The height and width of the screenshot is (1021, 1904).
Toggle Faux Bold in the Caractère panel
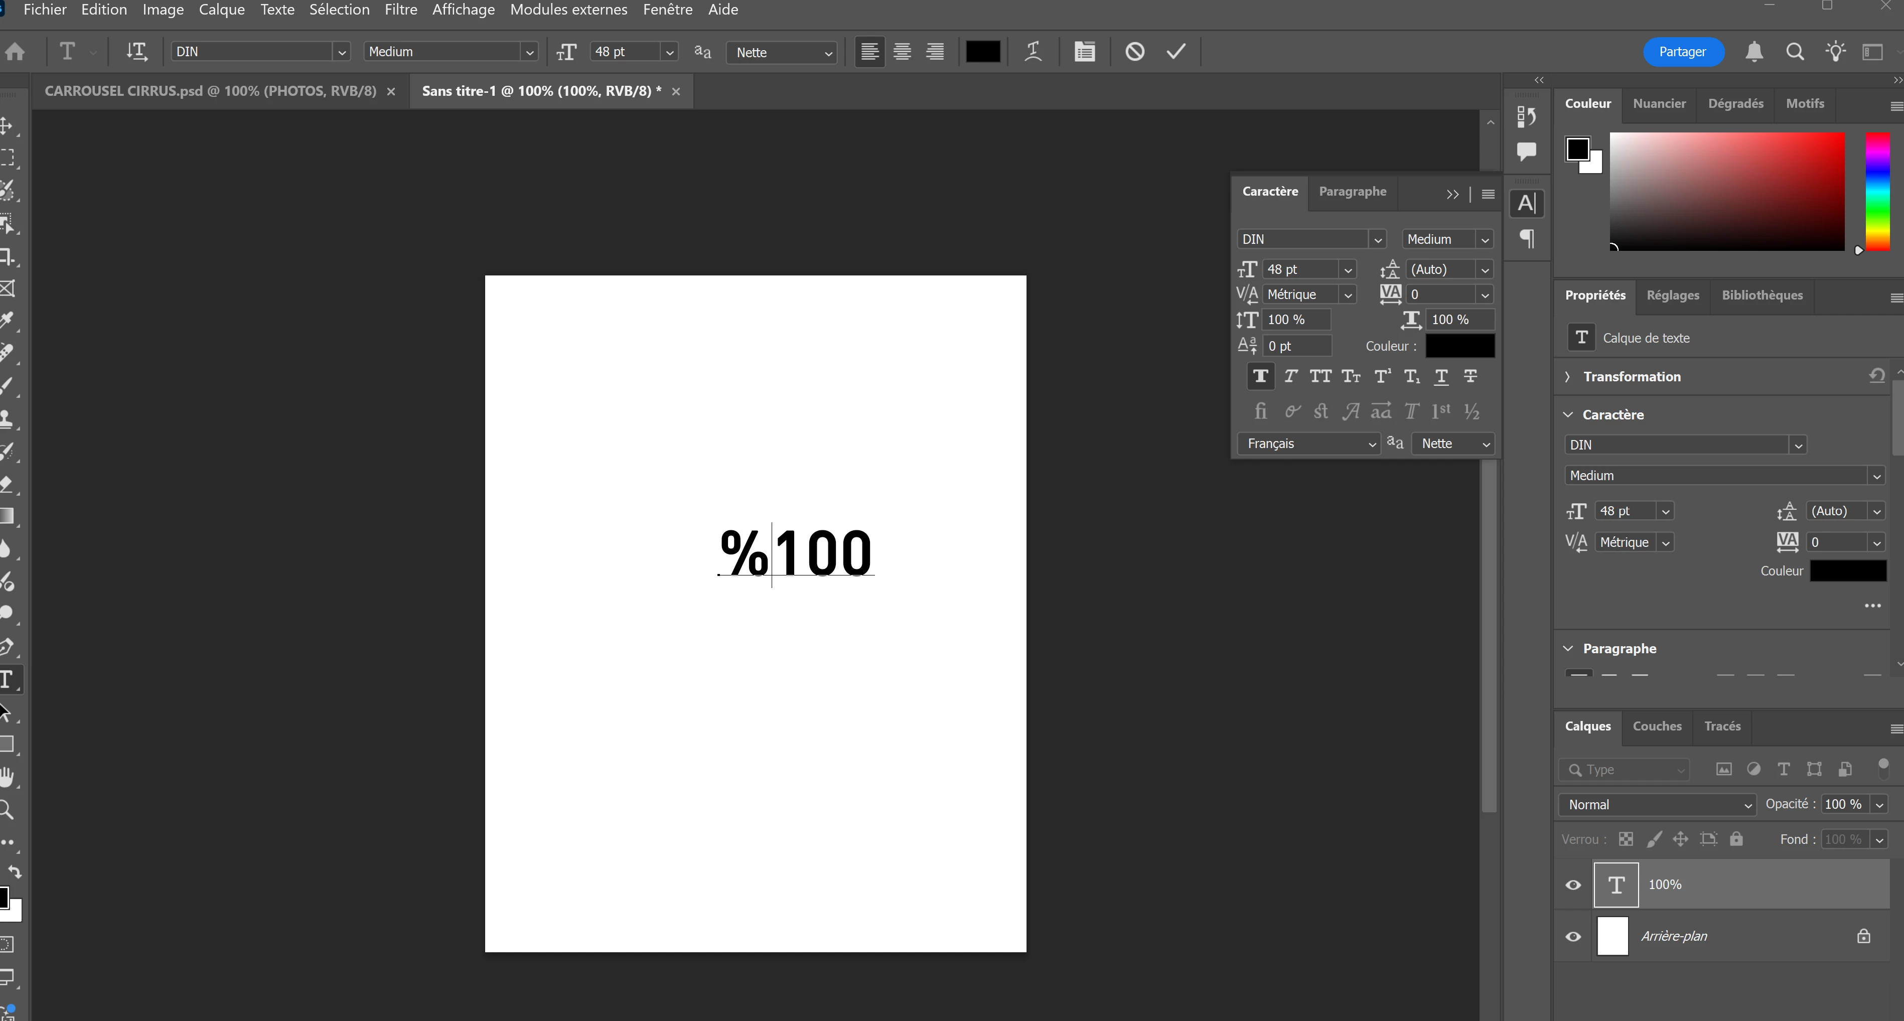click(x=1260, y=376)
